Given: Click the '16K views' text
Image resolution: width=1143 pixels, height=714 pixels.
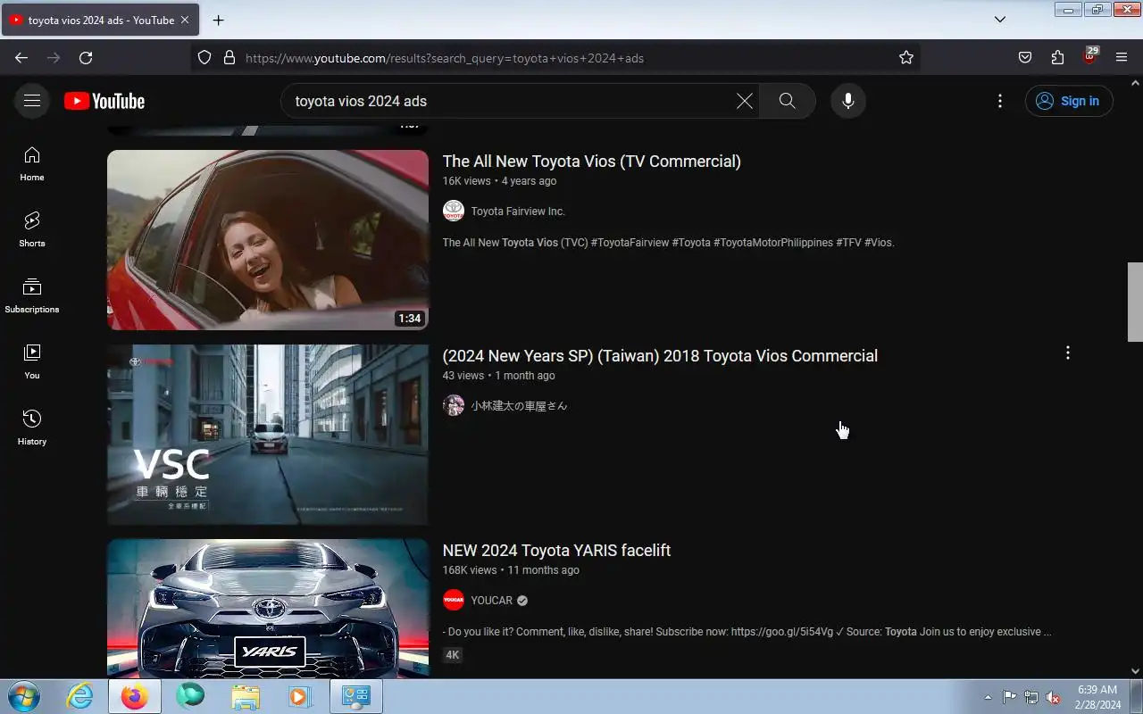Looking at the screenshot, I should (467, 181).
